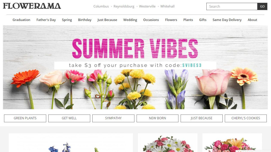Expand the Occasions menu
Image resolution: width=271 pixels, height=152 pixels.
point(151,20)
